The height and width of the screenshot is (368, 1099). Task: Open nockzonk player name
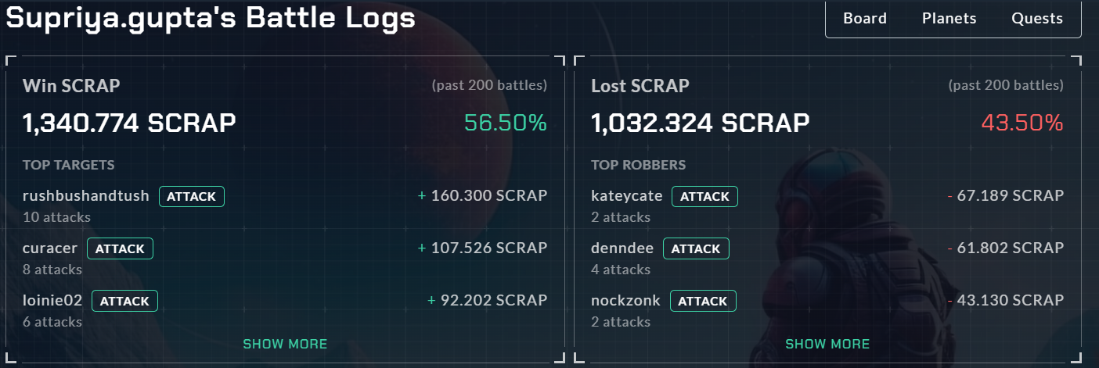tap(625, 301)
